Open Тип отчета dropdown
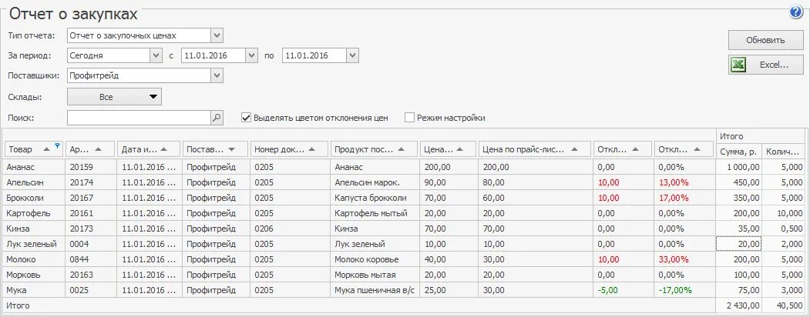810x317 pixels. click(x=217, y=35)
